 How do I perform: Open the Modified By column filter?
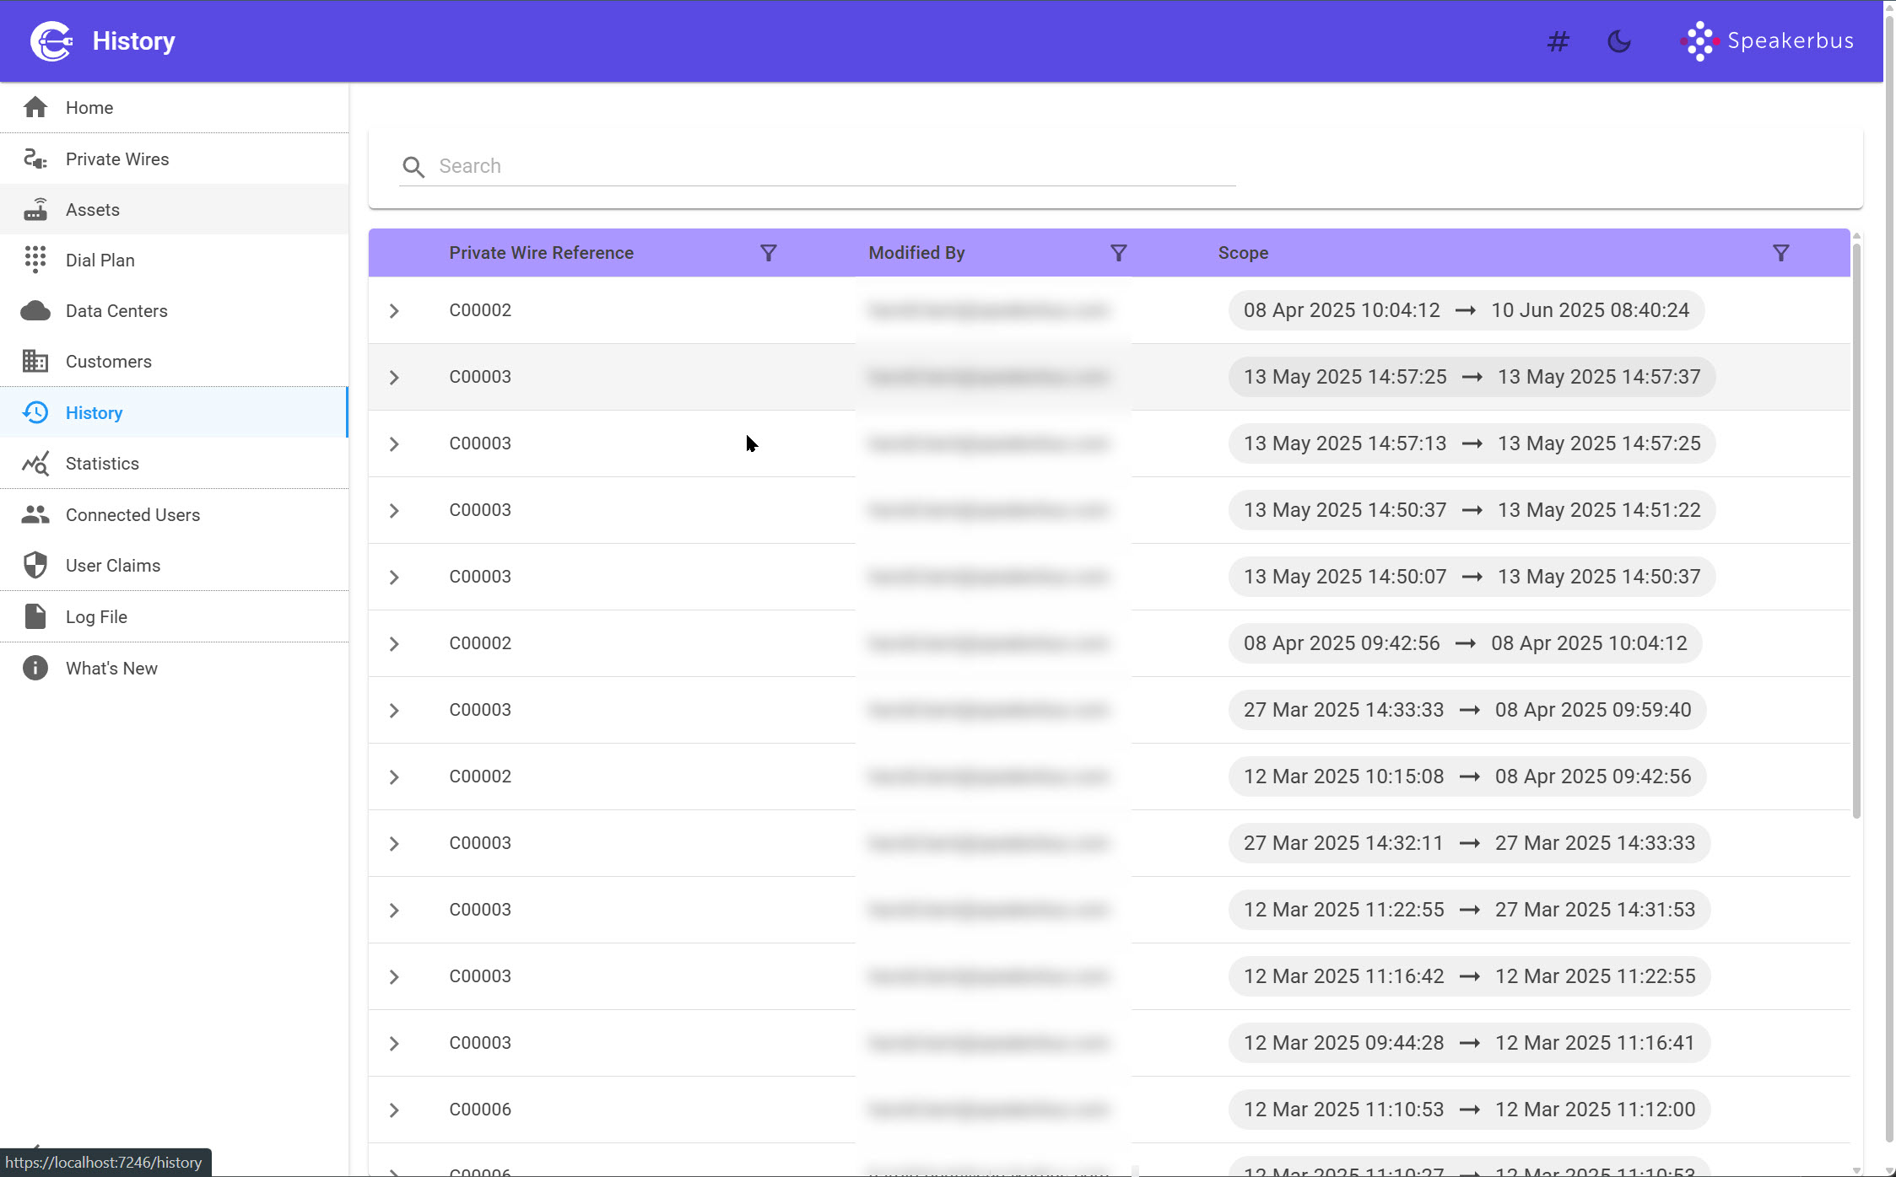pos(1118,253)
